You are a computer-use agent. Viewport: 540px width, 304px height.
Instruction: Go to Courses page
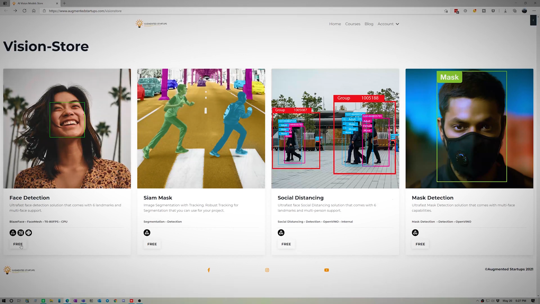(x=353, y=24)
